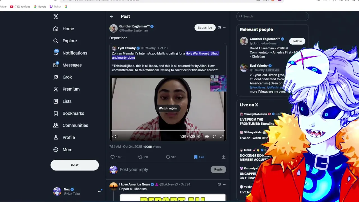The image size is (359, 202).
Task: Open Explore from sidebar
Action: pyautogui.click(x=65, y=41)
